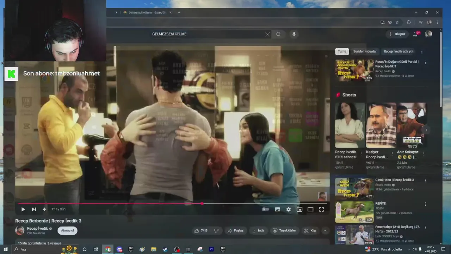Create a clip with Klip
This screenshot has width=451, height=254.
coord(310,230)
